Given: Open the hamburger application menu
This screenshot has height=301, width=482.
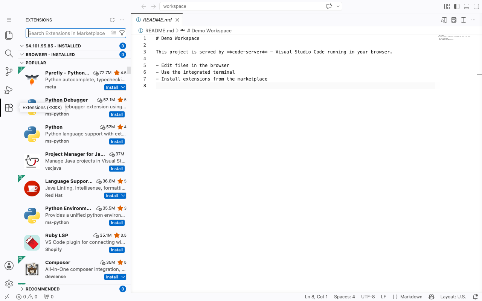Looking at the screenshot, I should (9, 20).
